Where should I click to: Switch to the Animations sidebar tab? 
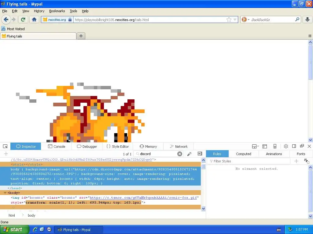274,154
